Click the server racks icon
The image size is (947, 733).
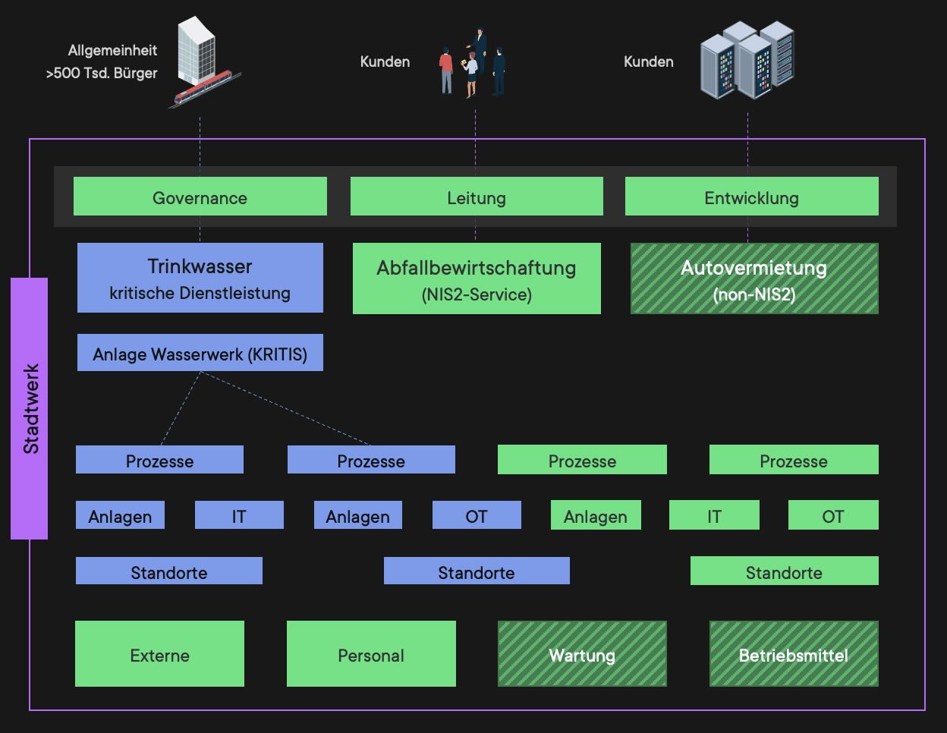point(747,61)
